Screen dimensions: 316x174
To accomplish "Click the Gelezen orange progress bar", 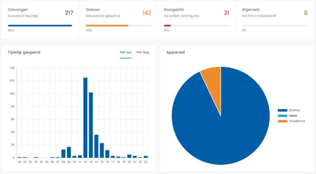I will pyautogui.click(x=107, y=26).
